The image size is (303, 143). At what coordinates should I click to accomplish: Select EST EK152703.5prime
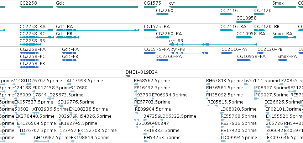pos(97,131)
